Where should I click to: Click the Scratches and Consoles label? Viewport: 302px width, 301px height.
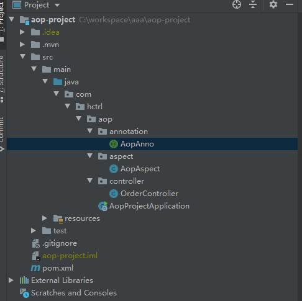point(74,293)
